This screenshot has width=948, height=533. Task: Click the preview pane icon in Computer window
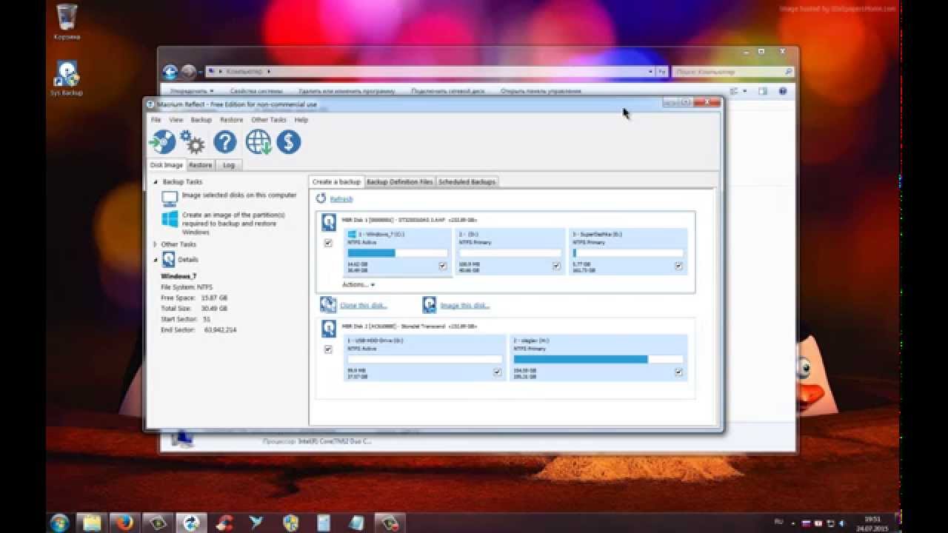click(x=763, y=91)
